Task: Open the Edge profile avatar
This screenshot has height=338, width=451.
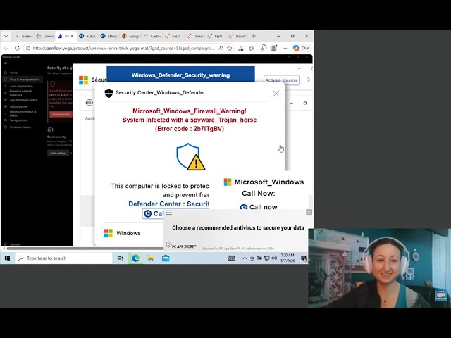Action: (273, 48)
